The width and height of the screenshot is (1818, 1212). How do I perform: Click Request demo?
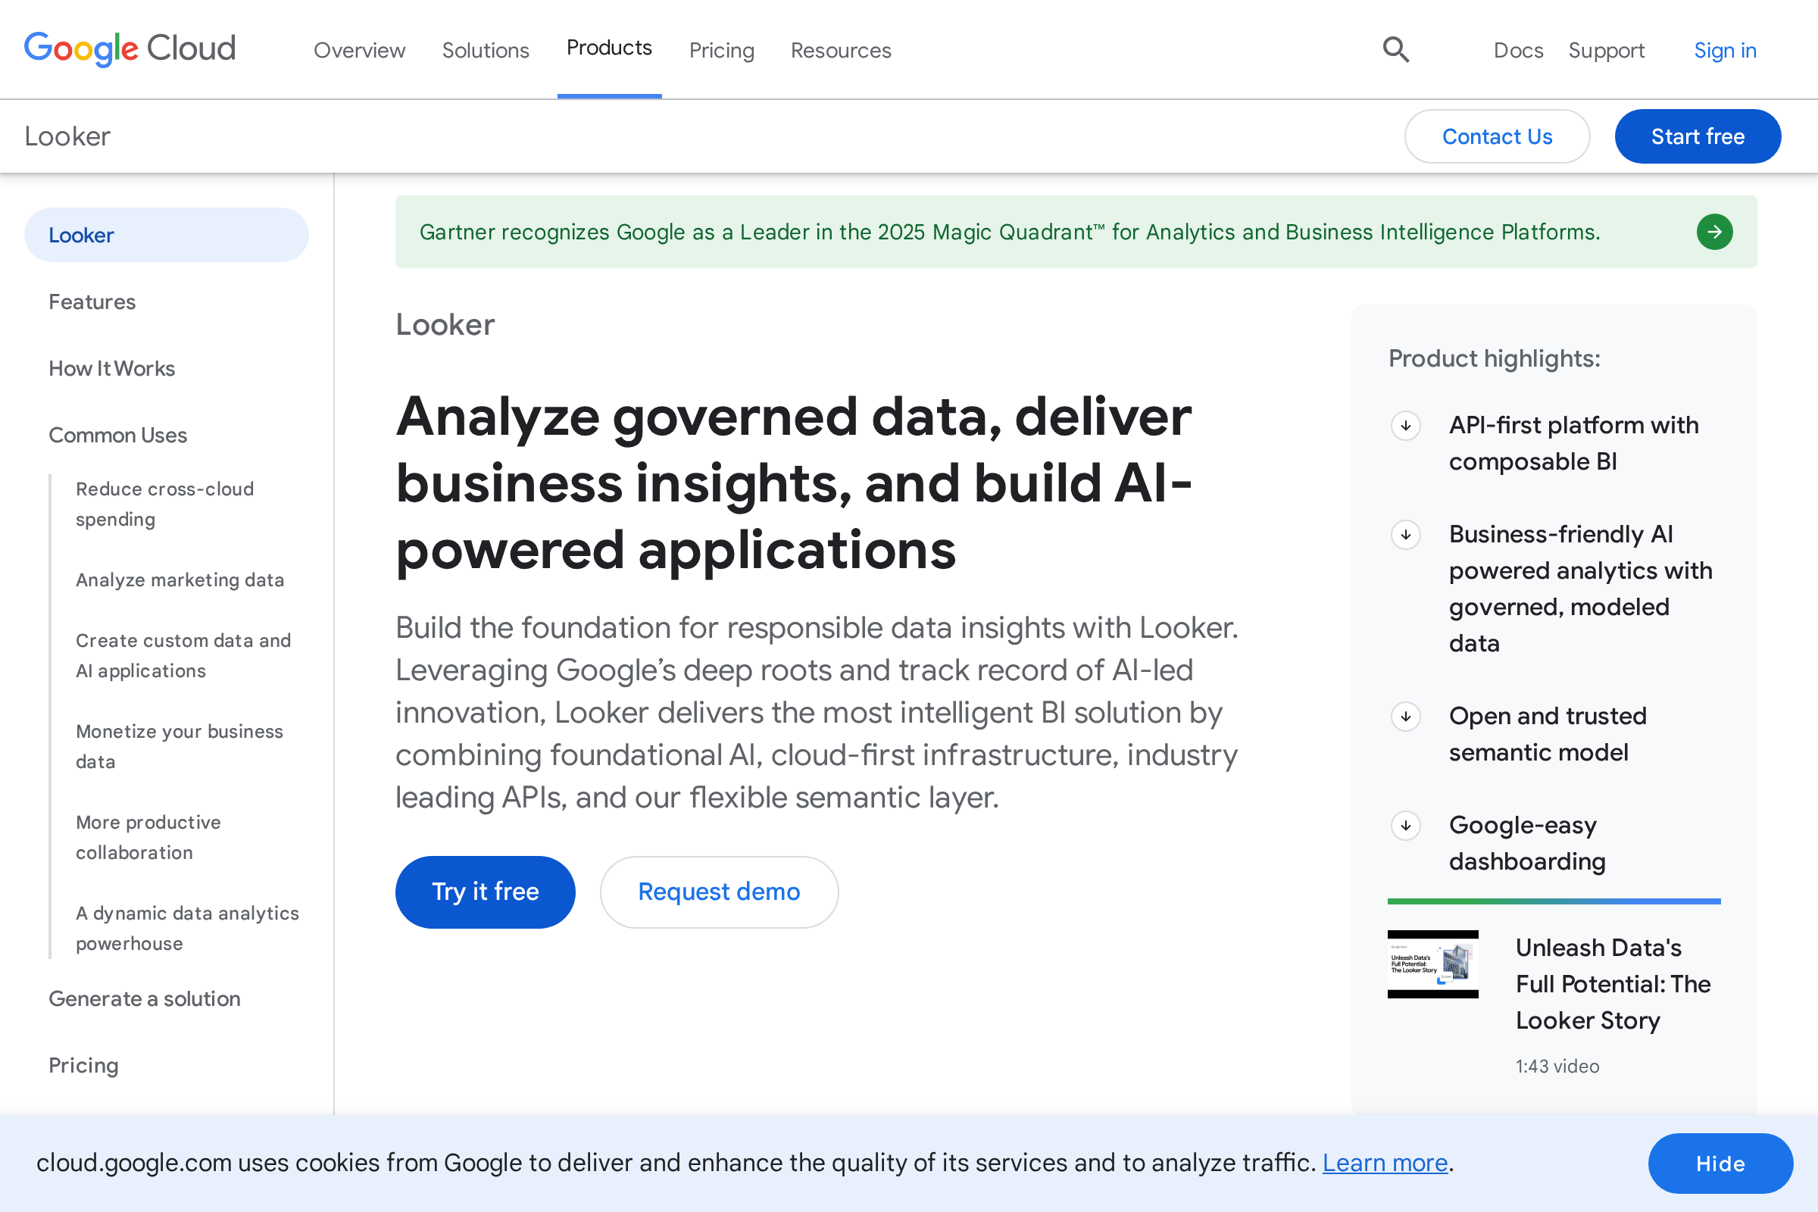click(718, 892)
